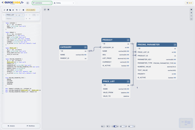Viewport: 195px width, 130px height.
Task: Close the search bar
Action: (x=38, y=15)
